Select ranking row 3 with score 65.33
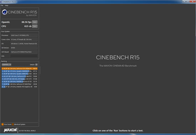The image size is (196, 135). coord(20,74)
